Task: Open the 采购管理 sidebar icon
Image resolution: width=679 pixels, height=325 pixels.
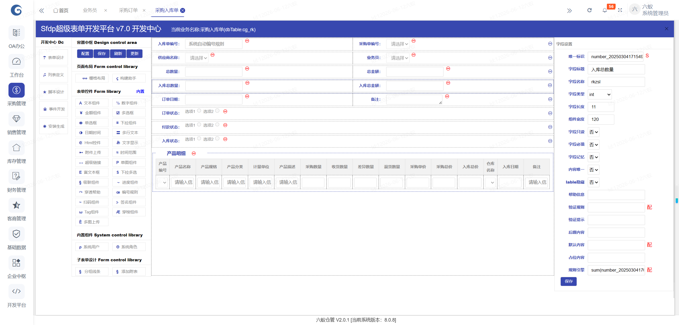Action: click(x=16, y=90)
